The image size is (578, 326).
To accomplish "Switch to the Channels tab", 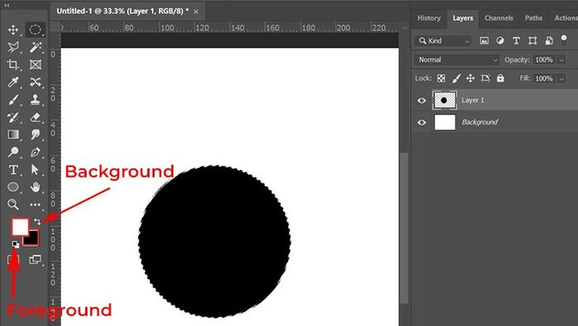I will click(499, 18).
